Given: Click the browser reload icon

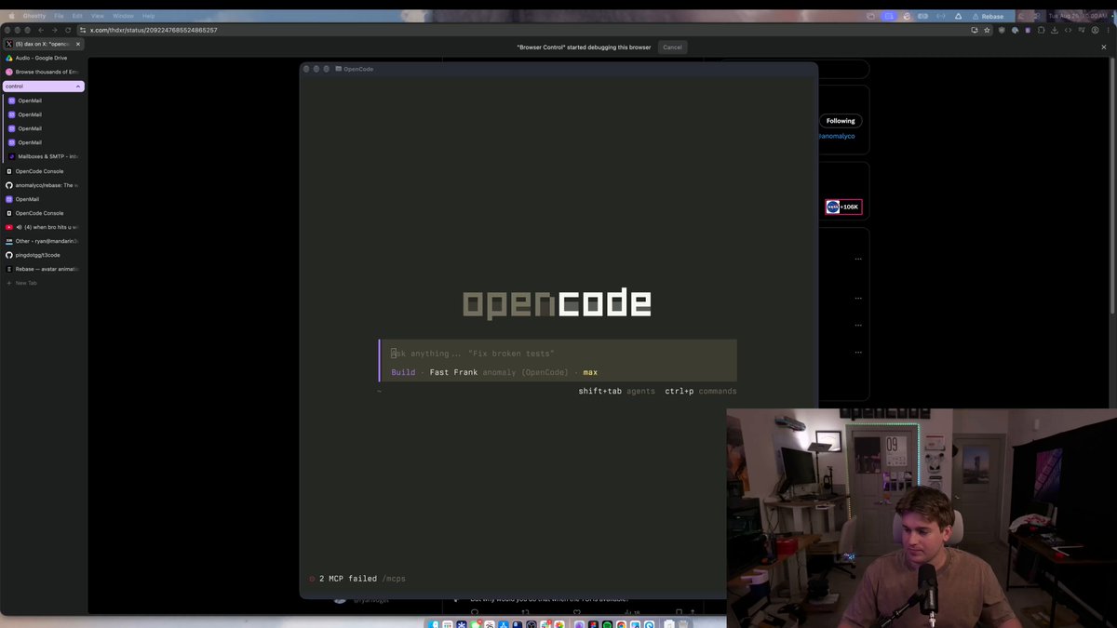Looking at the screenshot, I should point(68,30).
